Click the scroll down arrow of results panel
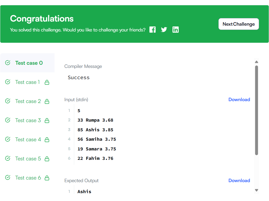Image resolution: width=269 pixels, height=201 pixels. pos(256,190)
